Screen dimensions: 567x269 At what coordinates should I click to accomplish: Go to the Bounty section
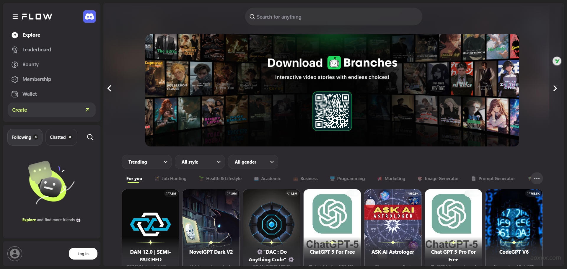click(30, 64)
